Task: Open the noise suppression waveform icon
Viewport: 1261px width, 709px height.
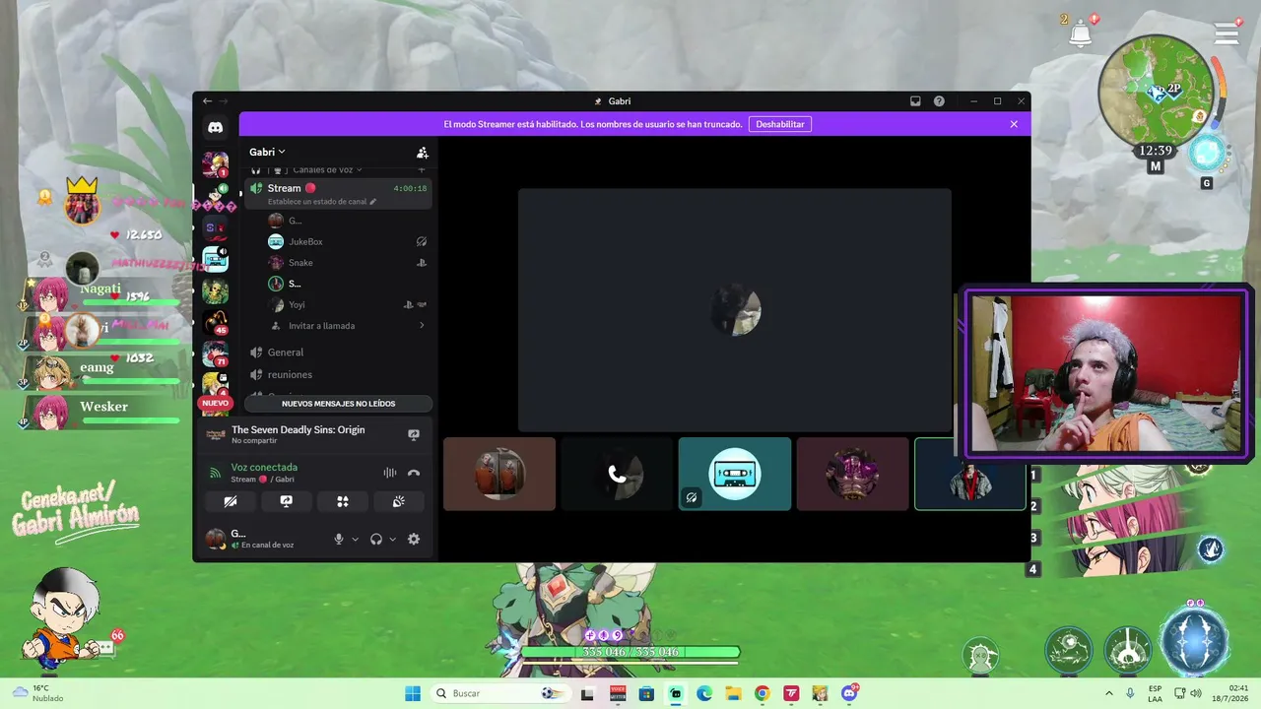Action: click(x=390, y=473)
